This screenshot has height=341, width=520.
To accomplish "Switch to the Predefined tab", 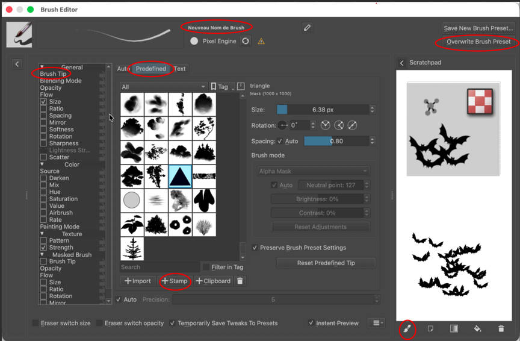I will point(150,69).
